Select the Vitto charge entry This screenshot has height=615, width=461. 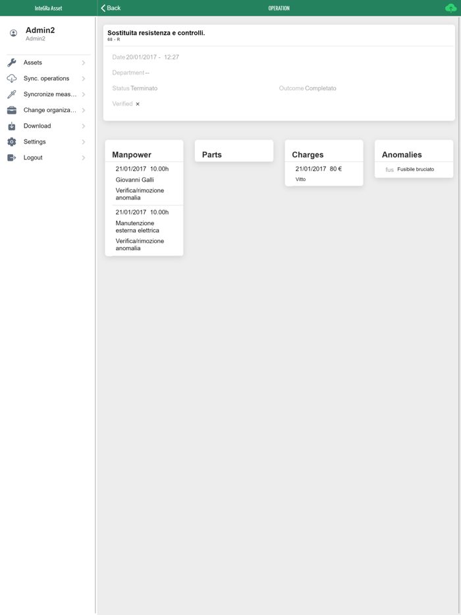pos(324,174)
